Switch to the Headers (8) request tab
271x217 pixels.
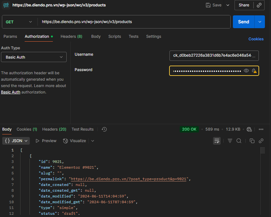(x=71, y=36)
